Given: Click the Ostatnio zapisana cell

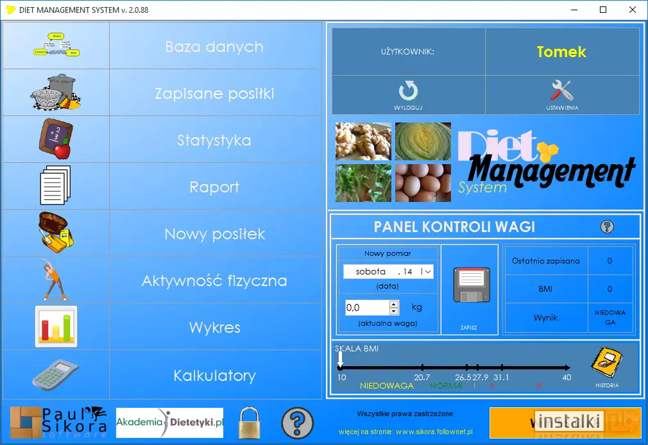Looking at the screenshot, I should 546,261.
